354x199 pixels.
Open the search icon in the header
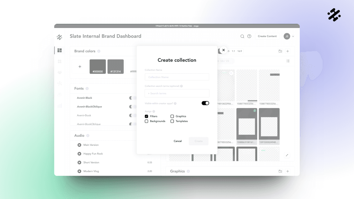[242, 36]
